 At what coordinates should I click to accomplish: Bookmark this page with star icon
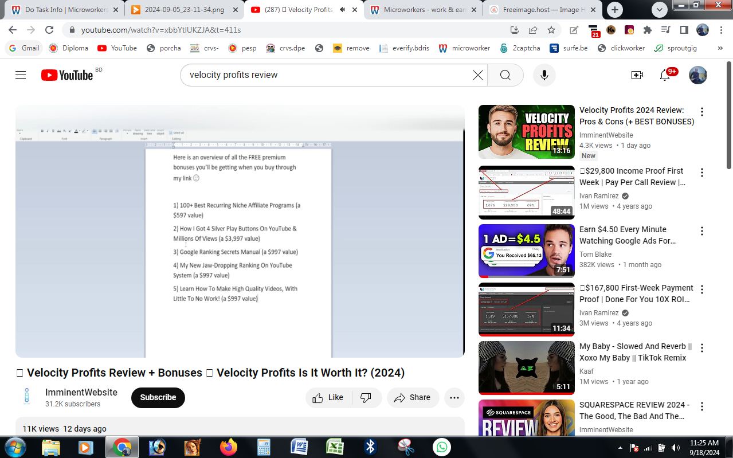551,30
